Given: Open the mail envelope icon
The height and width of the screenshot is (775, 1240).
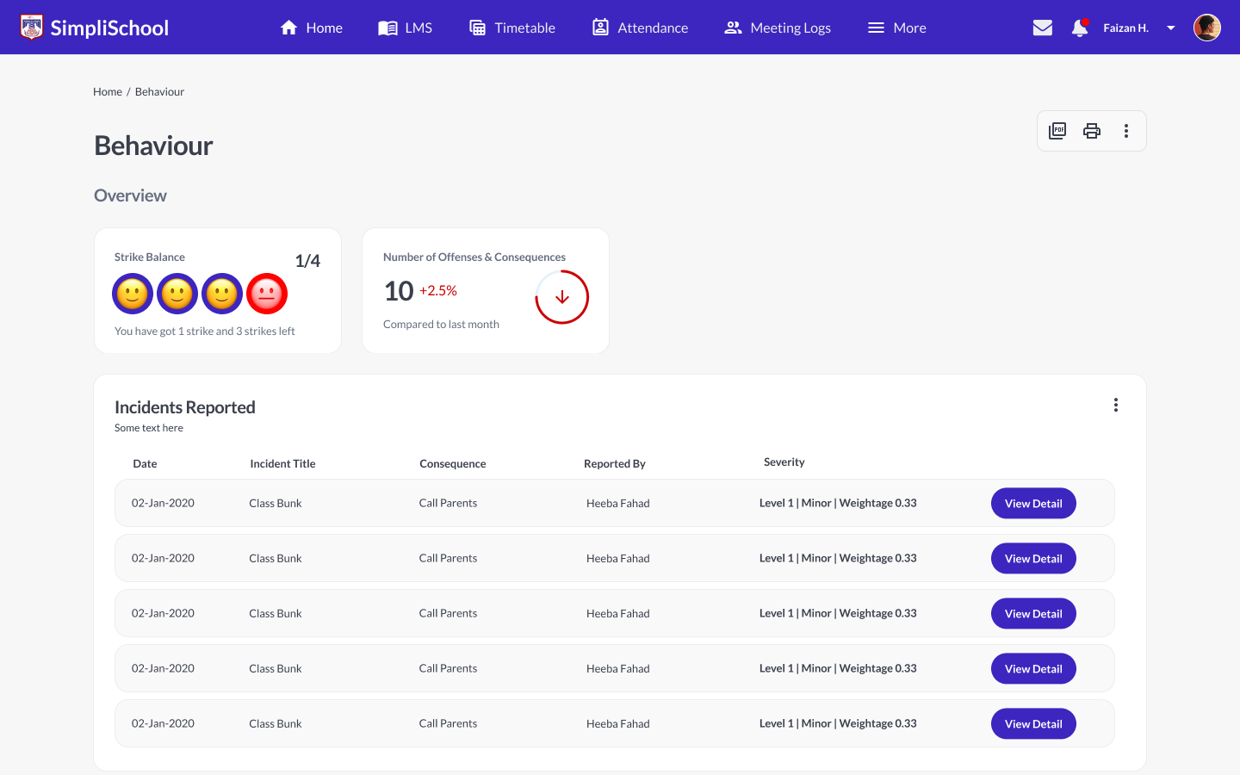Looking at the screenshot, I should pyautogui.click(x=1043, y=28).
